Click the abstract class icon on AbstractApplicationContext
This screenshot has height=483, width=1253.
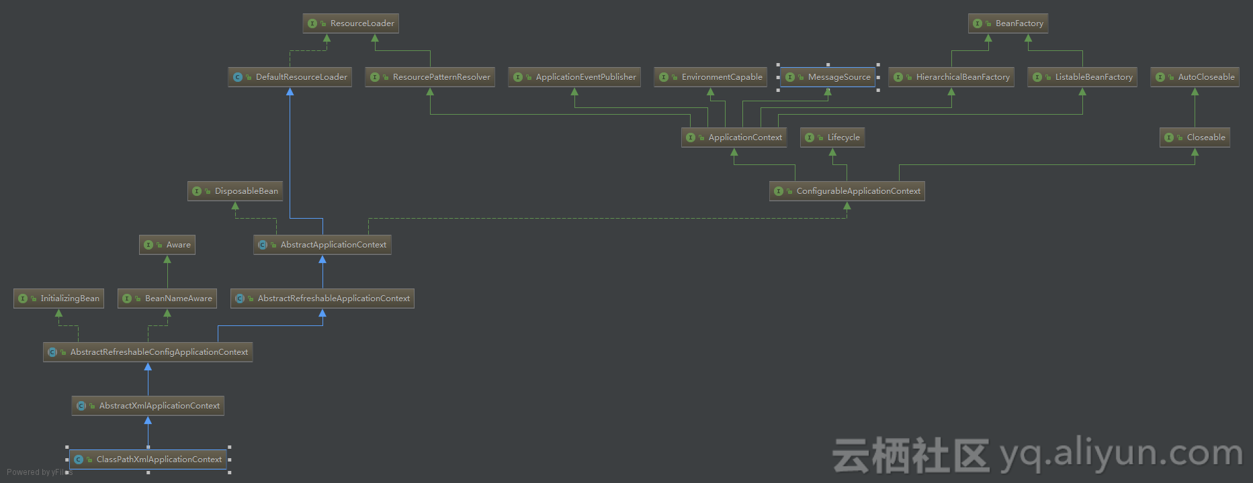(x=263, y=245)
